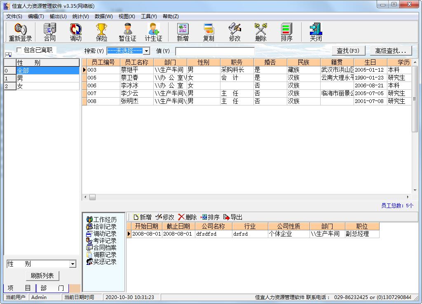
Task: Click the 重新登录 re-login toolbar icon
Action: [x=20, y=32]
